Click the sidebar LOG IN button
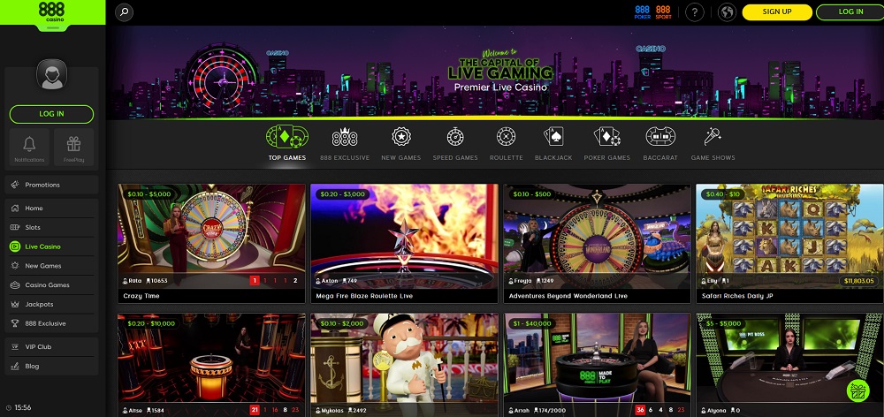Screen dimensions: 884x417 click(x=51, y=114)
